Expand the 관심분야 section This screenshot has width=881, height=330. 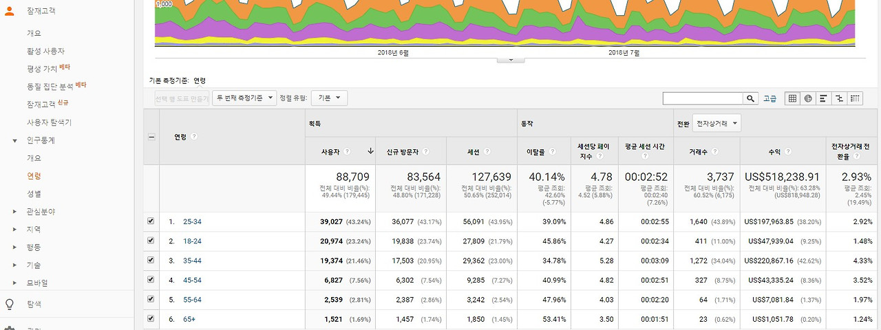pos(15,212)
